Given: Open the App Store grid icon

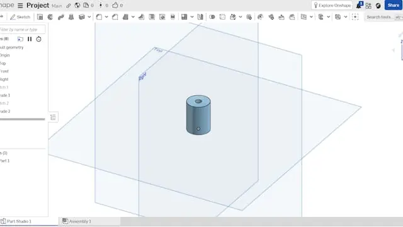Looking at the screenshot, I should coord(368,6).
